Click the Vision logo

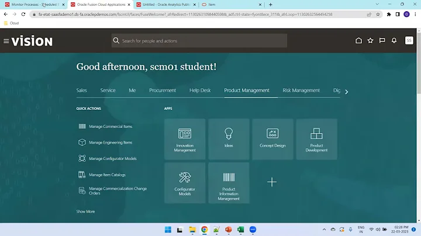pyautogui.click(x=32, y=41)
